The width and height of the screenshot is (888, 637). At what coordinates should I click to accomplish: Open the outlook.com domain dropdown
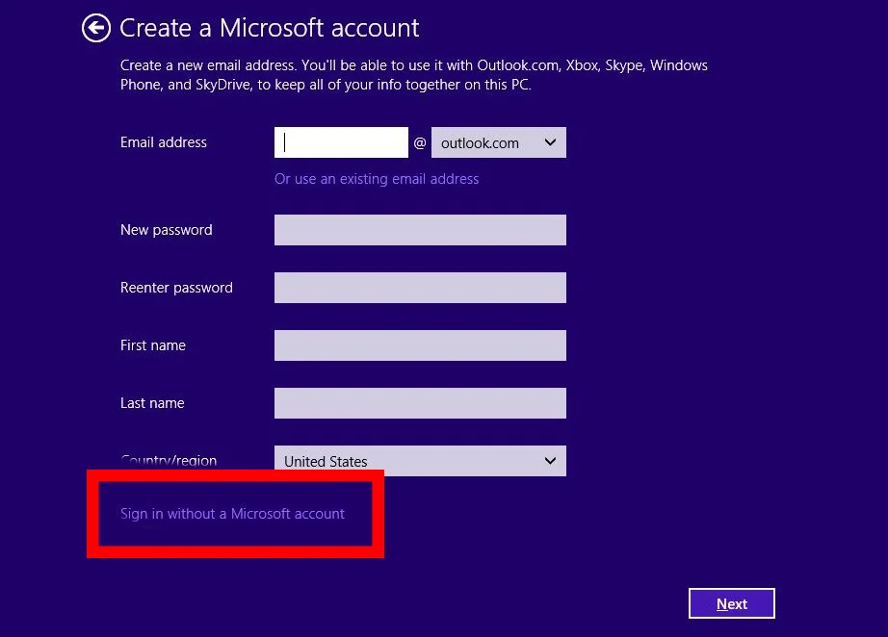(x=498, y=142)
